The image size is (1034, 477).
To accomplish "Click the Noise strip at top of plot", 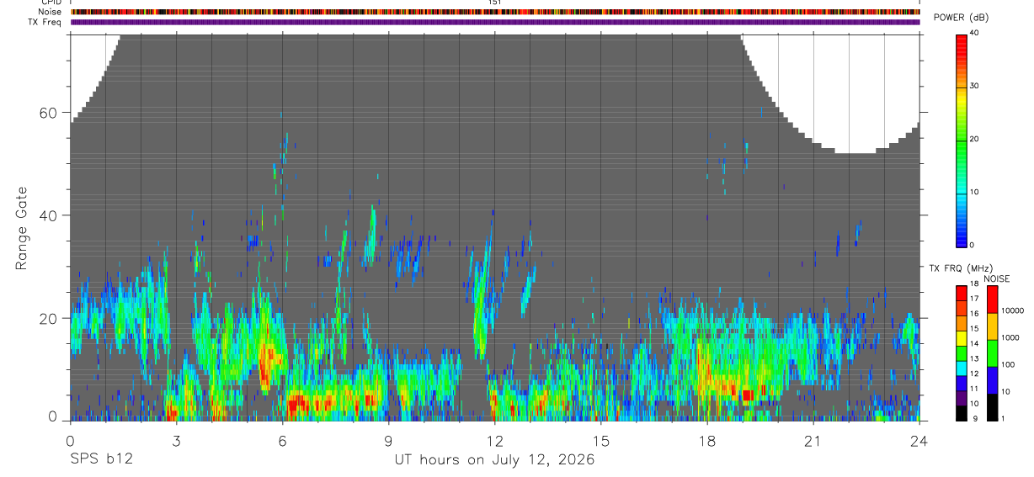I will click(495, 13).
